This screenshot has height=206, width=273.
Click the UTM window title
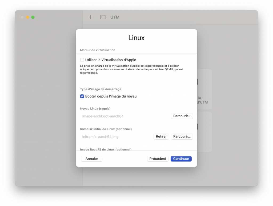pos(115,17)
